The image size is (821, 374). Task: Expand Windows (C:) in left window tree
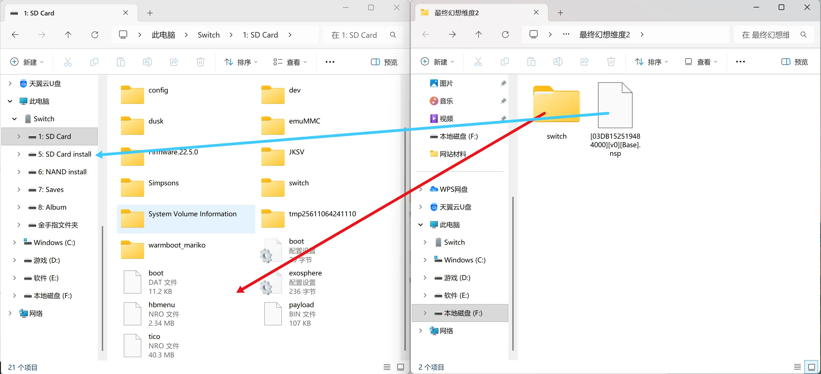[14, 243]
